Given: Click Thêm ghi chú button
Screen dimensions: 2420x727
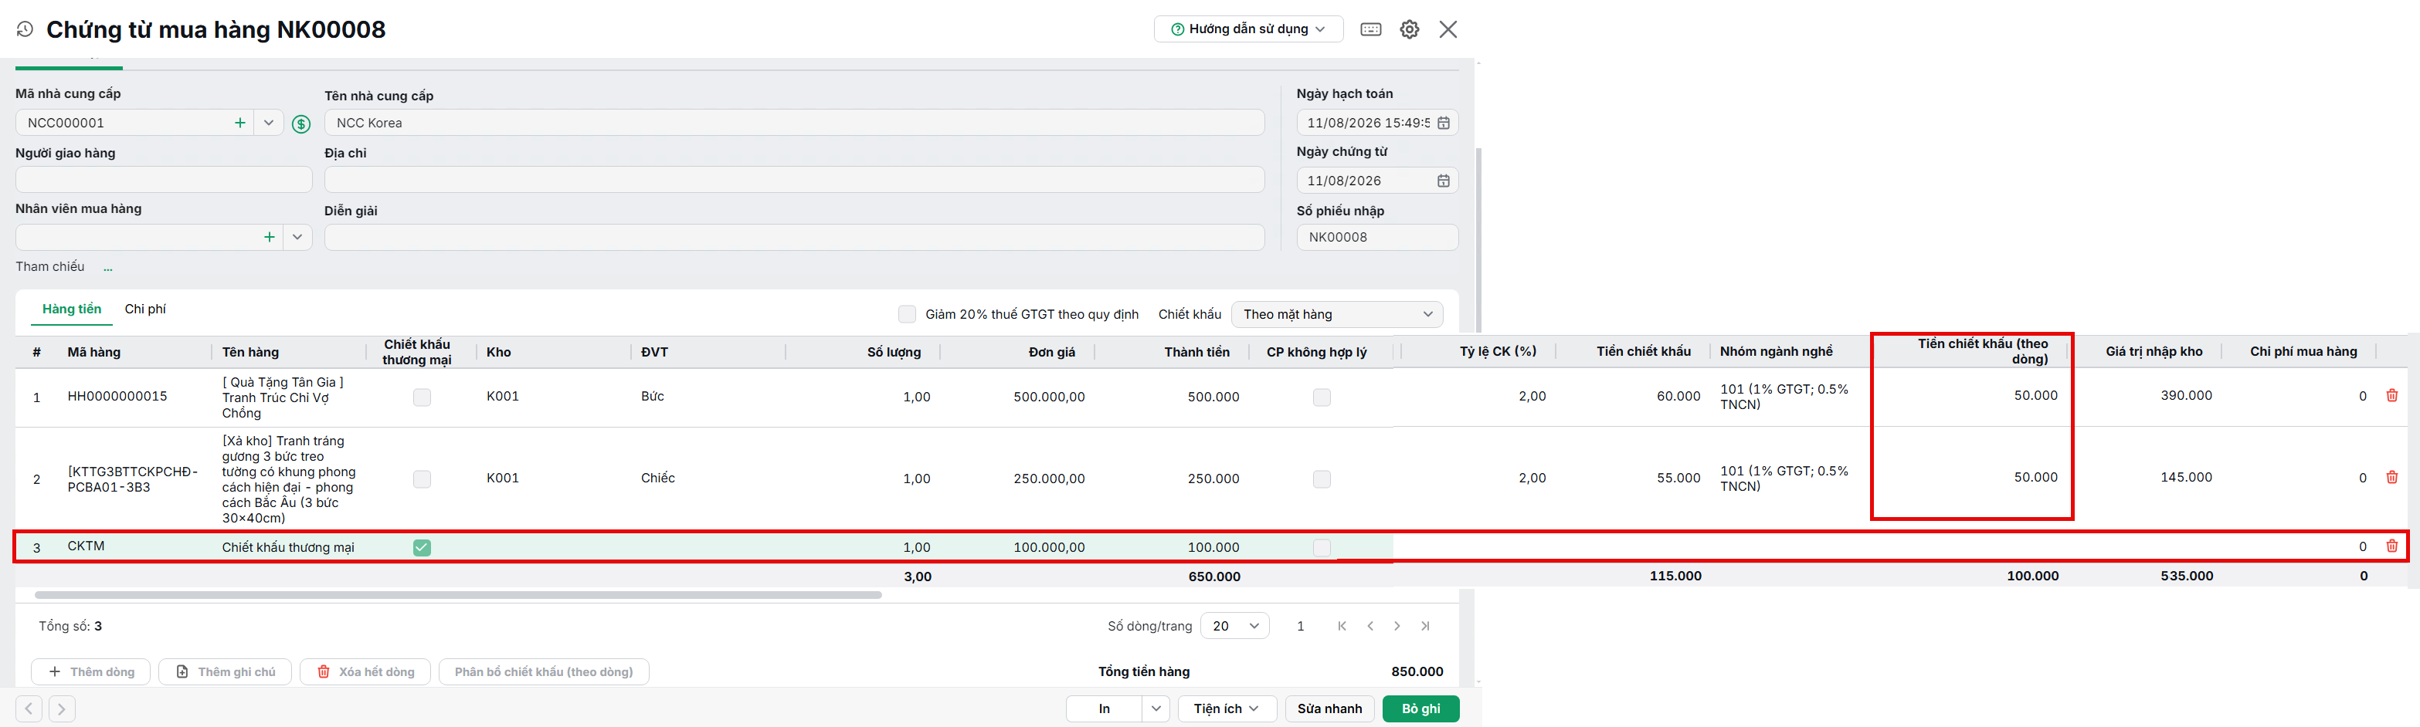Looking at the screenshot, I should 226,671.
